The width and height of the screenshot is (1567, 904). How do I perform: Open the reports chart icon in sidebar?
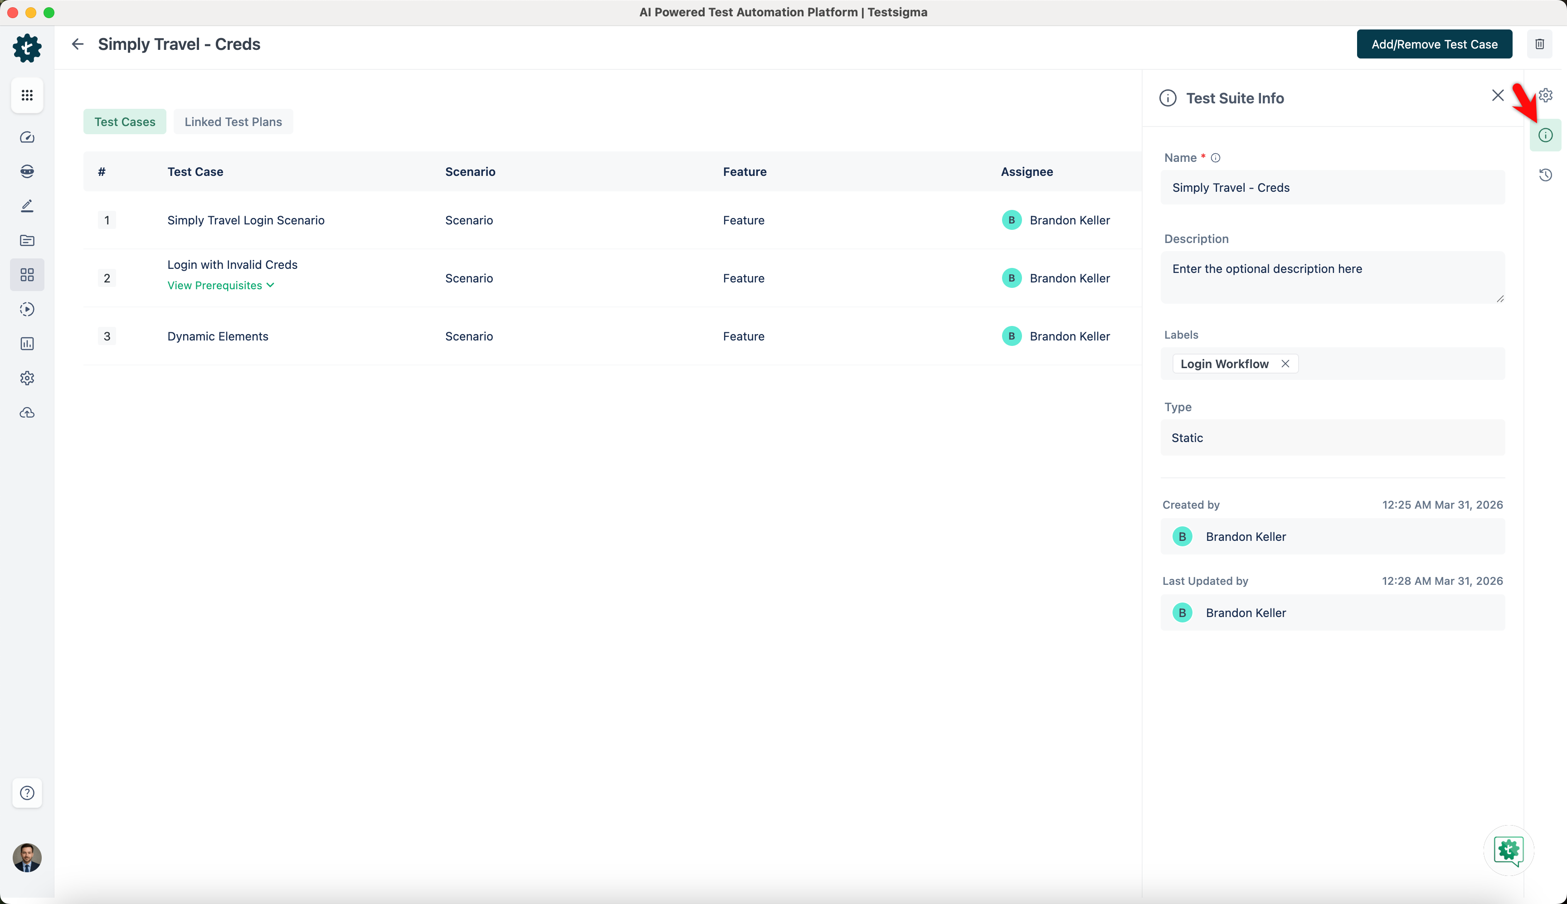coord(27,343)
